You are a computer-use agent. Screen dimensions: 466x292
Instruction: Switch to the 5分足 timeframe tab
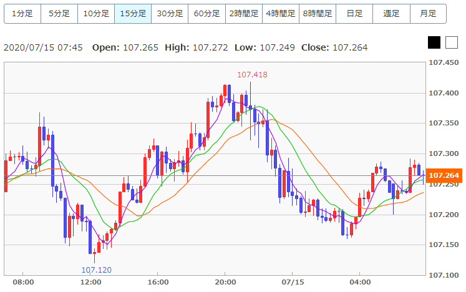click(59, 14)
